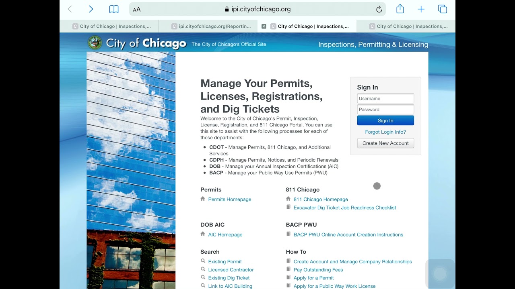Click the blue Sign In button
This screenshot has width=515, height=289.
click(385, 120)
